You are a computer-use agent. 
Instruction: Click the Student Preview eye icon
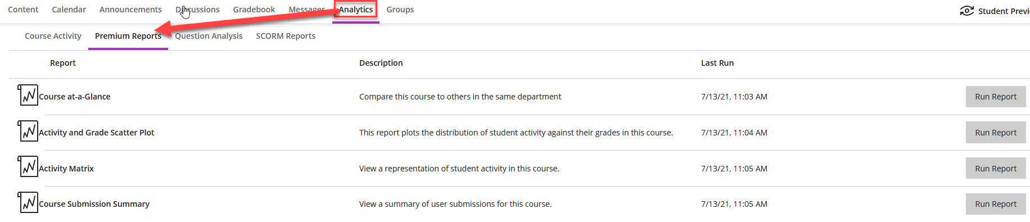click(967, 11)
